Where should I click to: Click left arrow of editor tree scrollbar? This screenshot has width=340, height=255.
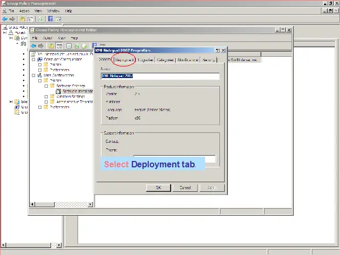coord(32,204)
